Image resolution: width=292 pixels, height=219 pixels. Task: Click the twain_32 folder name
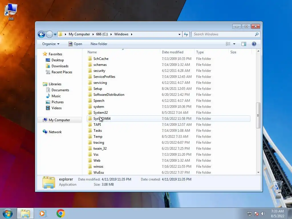click(x=100, y=149)
